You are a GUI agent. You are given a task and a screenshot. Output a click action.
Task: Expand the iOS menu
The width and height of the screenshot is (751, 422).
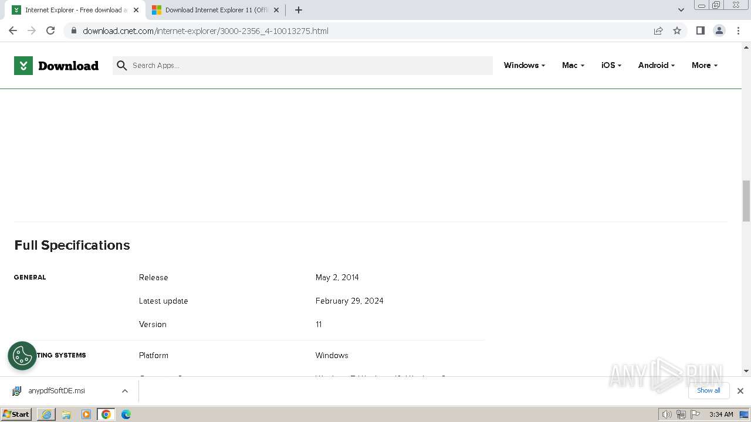pyautogui.click(x=611, y=65)
